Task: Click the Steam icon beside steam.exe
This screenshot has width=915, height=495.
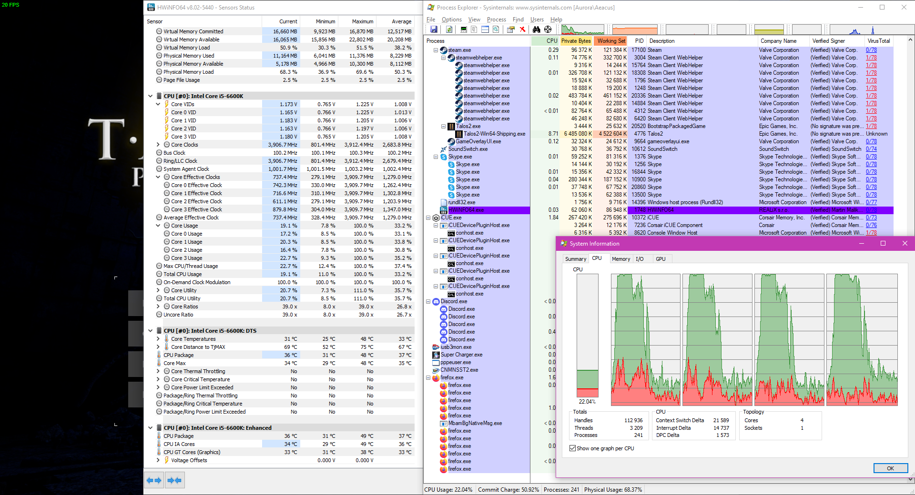Action: (x=444, y=50)
